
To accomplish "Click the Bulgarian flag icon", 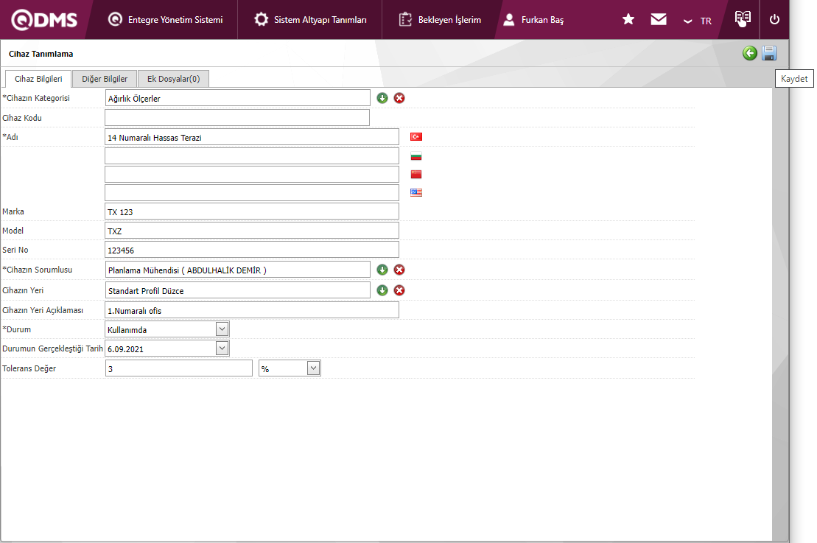I will (x=415, y=155).
